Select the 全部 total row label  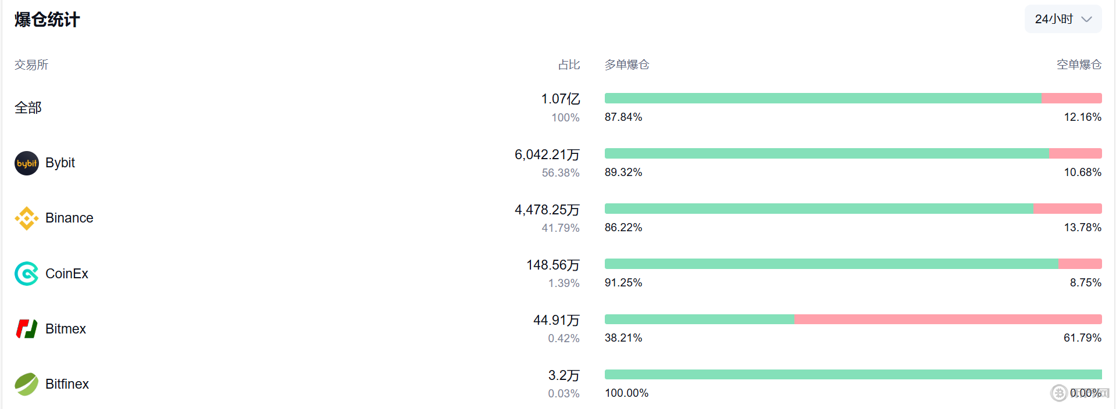point(28,107)
